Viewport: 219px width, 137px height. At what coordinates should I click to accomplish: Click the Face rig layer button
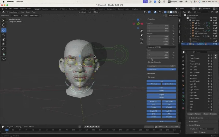click(x=161, y=81)
